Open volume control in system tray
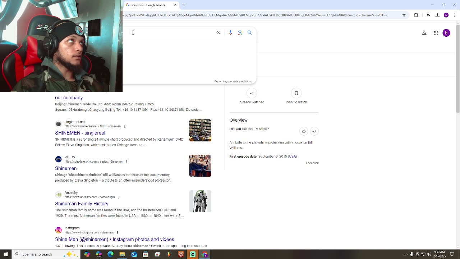 (x=429, y=254)
